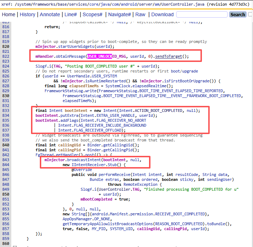Click addFlags method on line 835
This screenshot has width=253, height=247.
[x=69, y=121]
